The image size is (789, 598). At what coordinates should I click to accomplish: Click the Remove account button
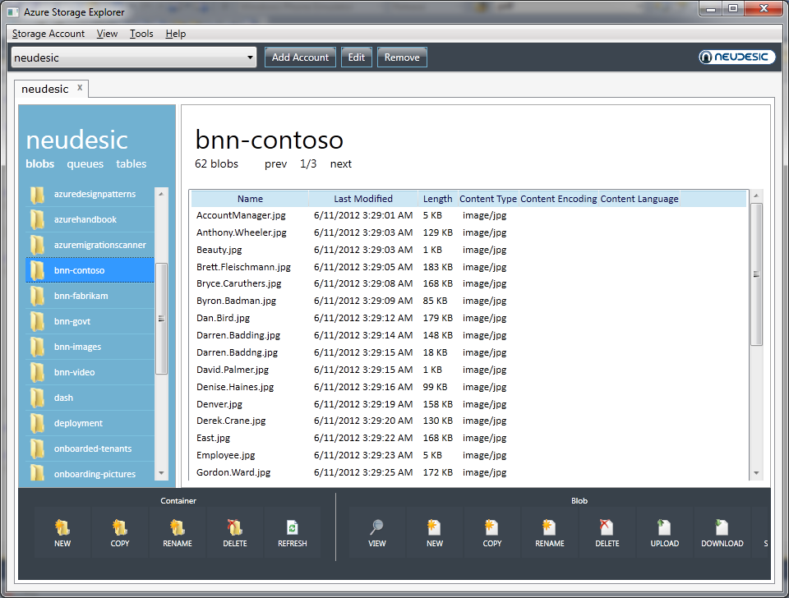[x=402, y=57]
